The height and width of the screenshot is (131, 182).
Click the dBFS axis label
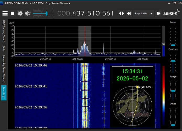pyautogui.click(x=12, y=23)
